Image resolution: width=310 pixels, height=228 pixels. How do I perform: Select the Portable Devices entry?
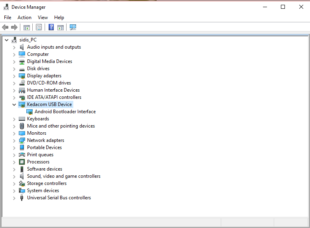click(44, 147)
